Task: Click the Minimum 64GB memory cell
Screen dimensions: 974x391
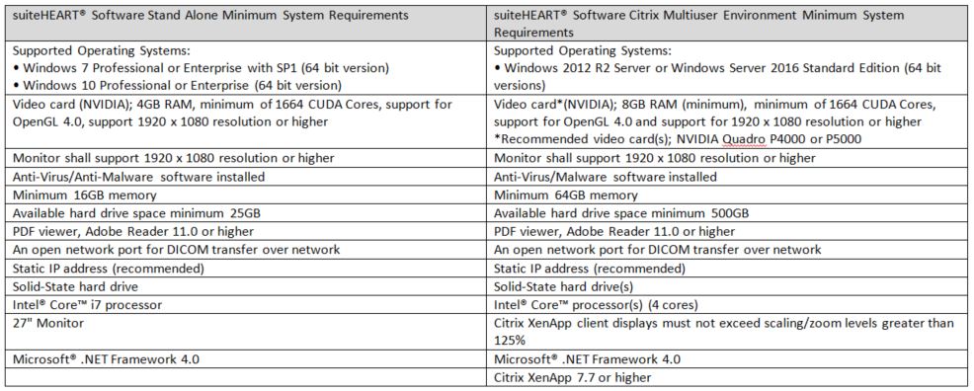Action: click(x=727, y=195)
